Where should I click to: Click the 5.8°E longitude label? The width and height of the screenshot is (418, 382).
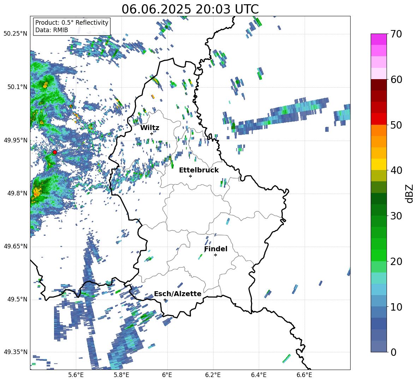point(121,375)
